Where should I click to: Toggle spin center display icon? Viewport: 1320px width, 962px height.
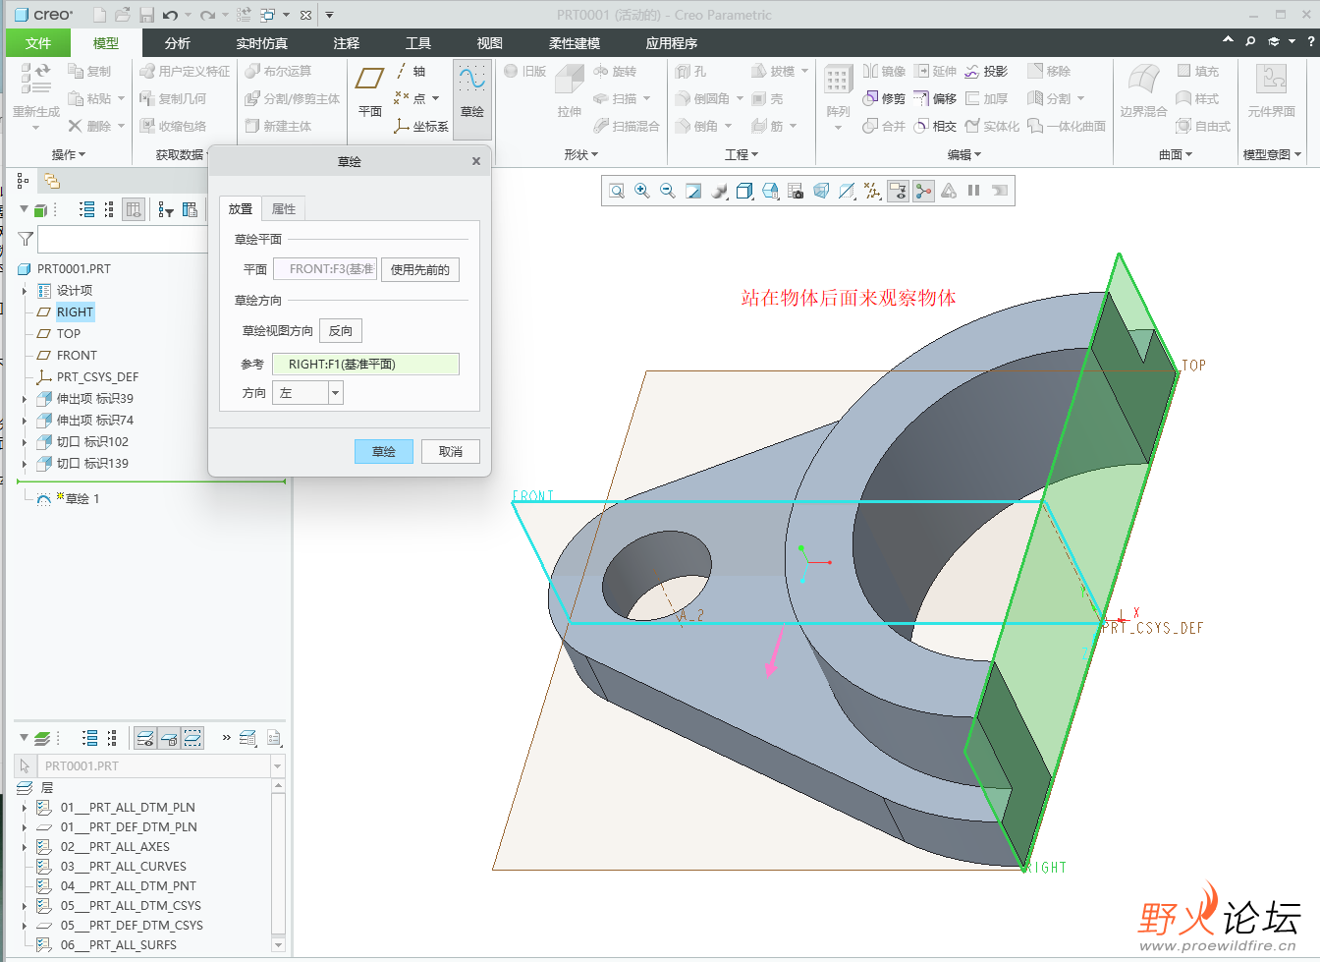pos(923,191)
